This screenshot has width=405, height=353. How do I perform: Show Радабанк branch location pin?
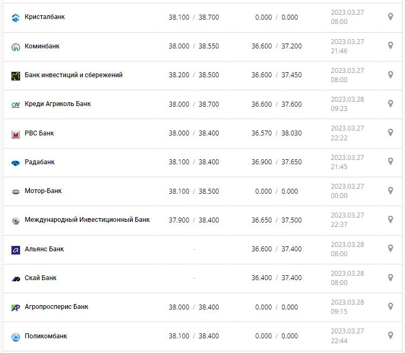(x=390, y=162)
